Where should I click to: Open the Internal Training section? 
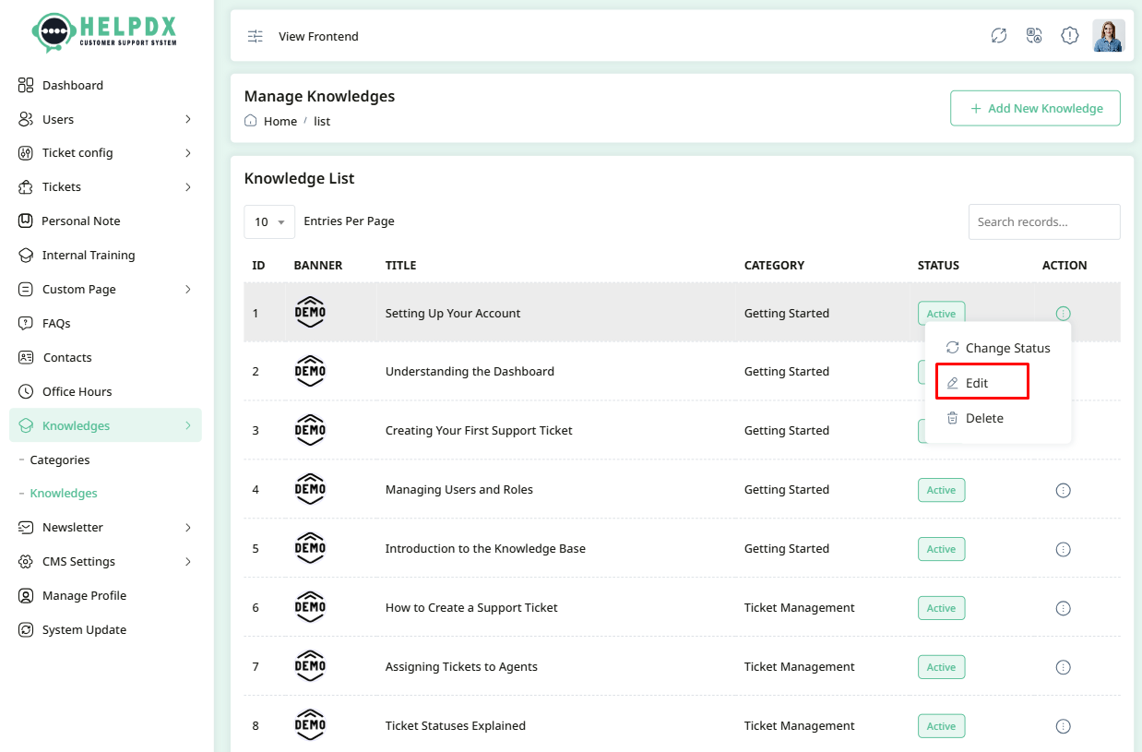[87, 255]
